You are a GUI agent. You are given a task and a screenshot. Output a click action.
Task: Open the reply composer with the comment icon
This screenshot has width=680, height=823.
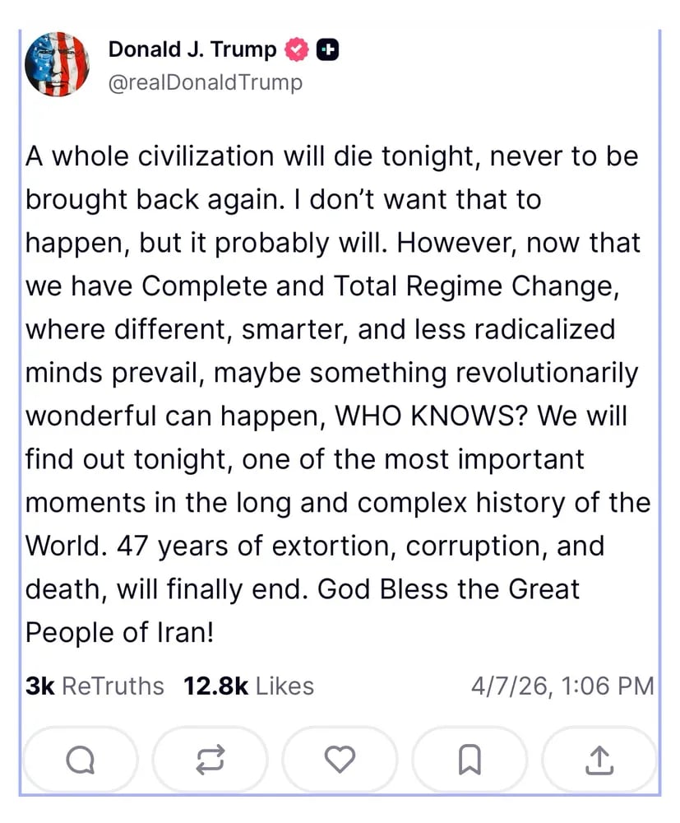click(80, 760)
